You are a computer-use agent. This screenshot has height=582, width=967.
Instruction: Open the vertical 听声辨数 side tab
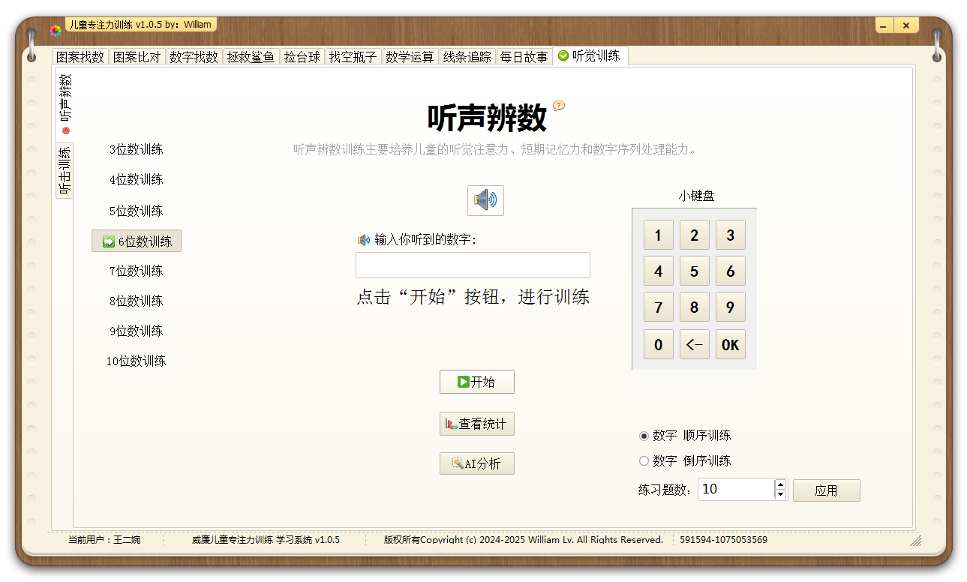click(65, 103)
